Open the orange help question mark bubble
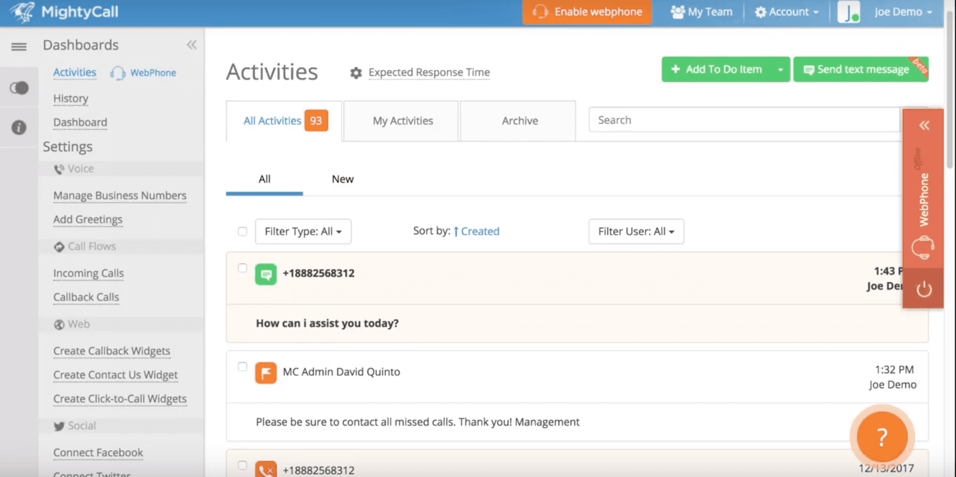Screen dimensions: 956x477 click(882, 436)
